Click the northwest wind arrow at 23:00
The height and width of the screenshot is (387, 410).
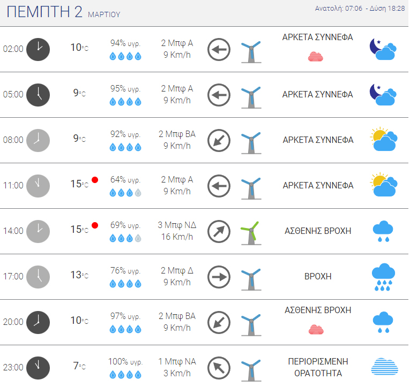click(219, 368)
